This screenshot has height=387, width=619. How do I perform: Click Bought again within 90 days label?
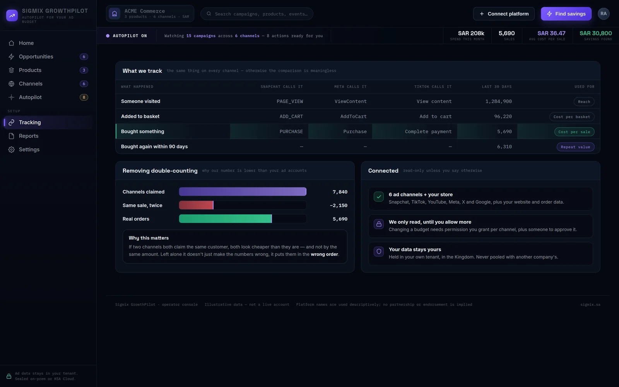click(154, 147)
